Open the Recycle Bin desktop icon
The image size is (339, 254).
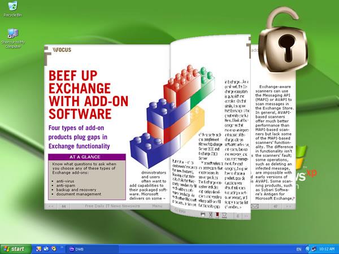tap(12, 9)
